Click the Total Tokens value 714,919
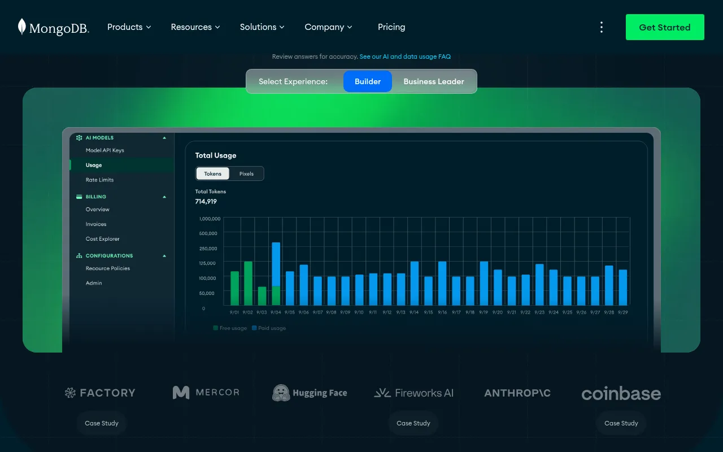This screenshot has width=723, height=452. pyautogui.click(x=206, y=201)
